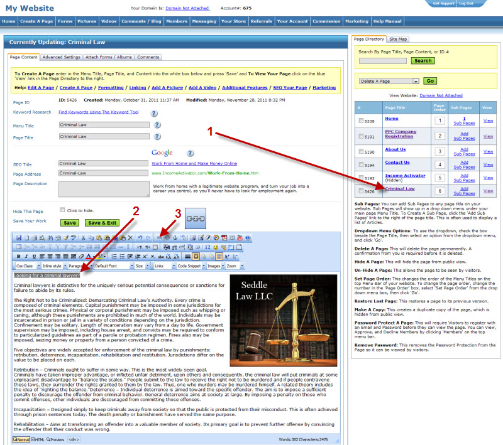Image resolution: width=503 pixels, height=445 pixels.
Task: Open the Images dropdown
Action: click(216, 265)
